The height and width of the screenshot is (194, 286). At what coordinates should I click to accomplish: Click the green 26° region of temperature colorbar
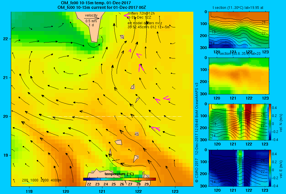[122, 179]
